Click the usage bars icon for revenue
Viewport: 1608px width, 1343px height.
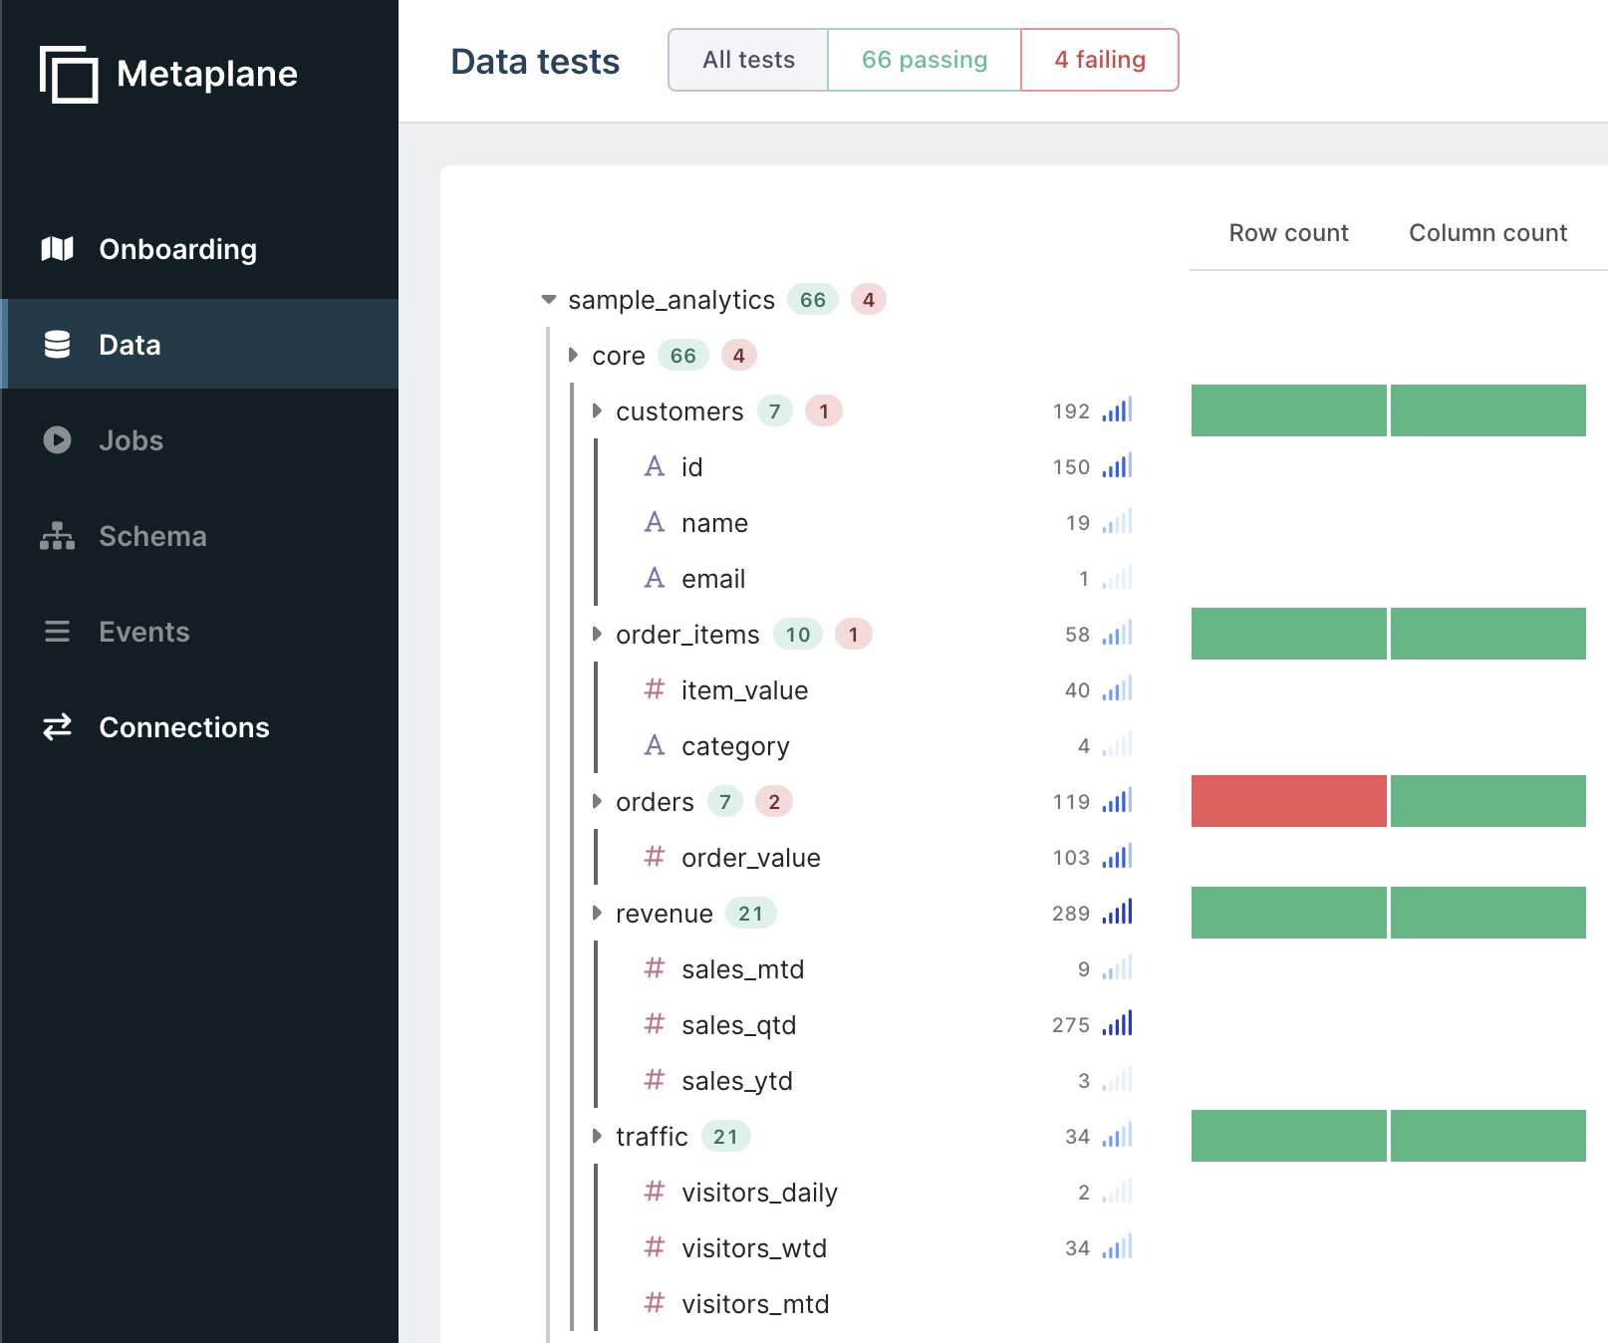1118,912
